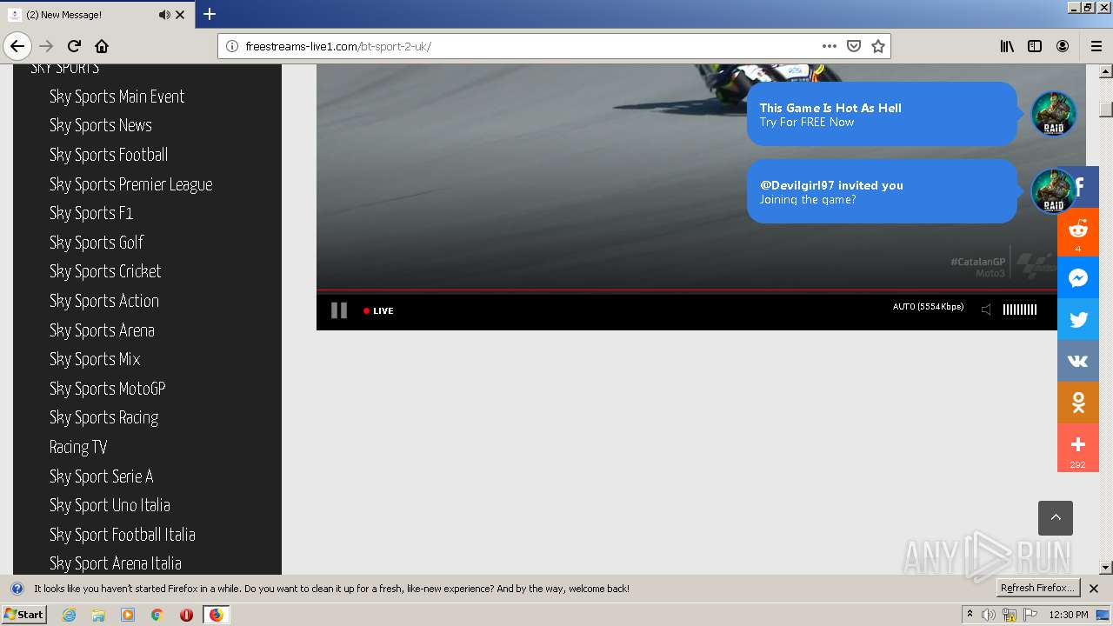1113x626 pixels.
Task: Dismiss the Firefox refresh notification bar
Action: [x=1094, y=589]
